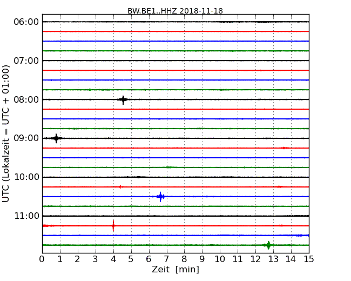Click x-axis tick label 15
351x281 pixels.
pos(309,259)
